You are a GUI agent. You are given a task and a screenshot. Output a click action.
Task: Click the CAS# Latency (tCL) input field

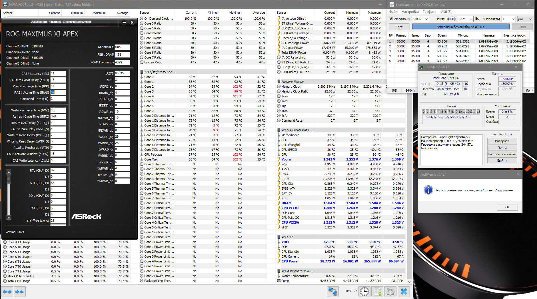tap(58, 74)
